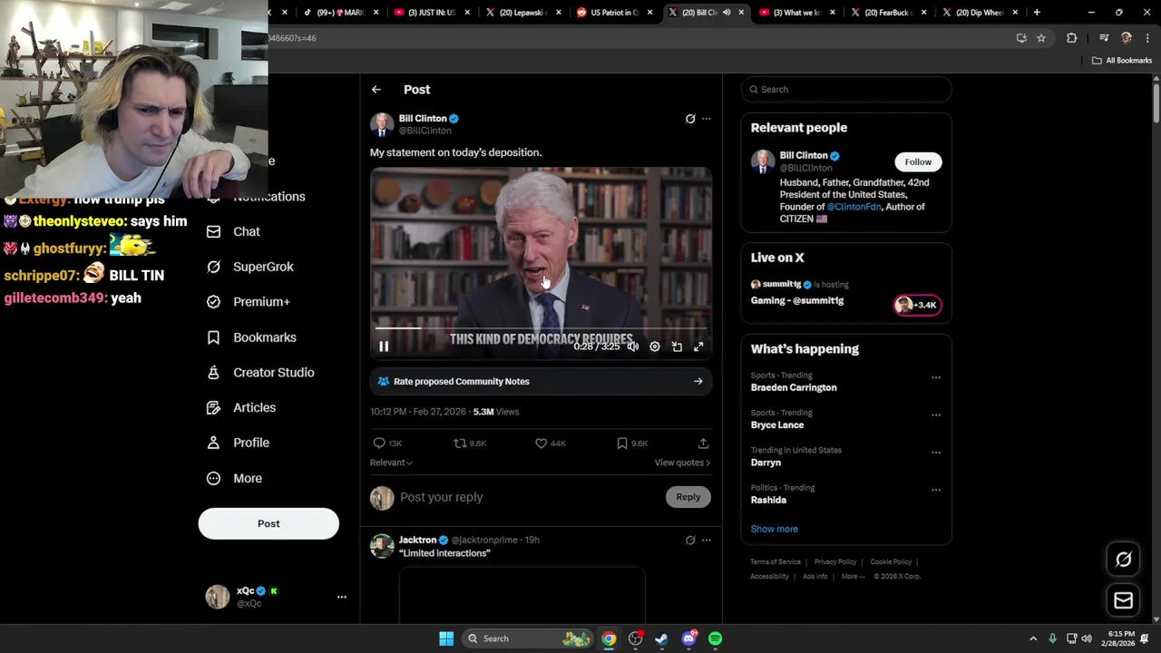The height and width of the screenshot is (653, 1161).
Task: Open more options on Jacktron's reply
Action: (x=707, y=541)
